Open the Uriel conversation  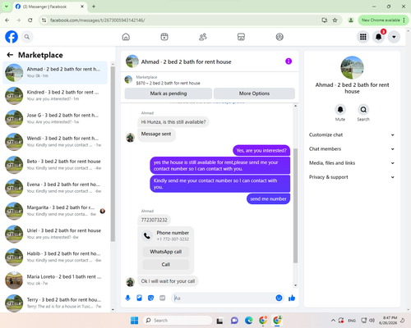tap(55, 234)
